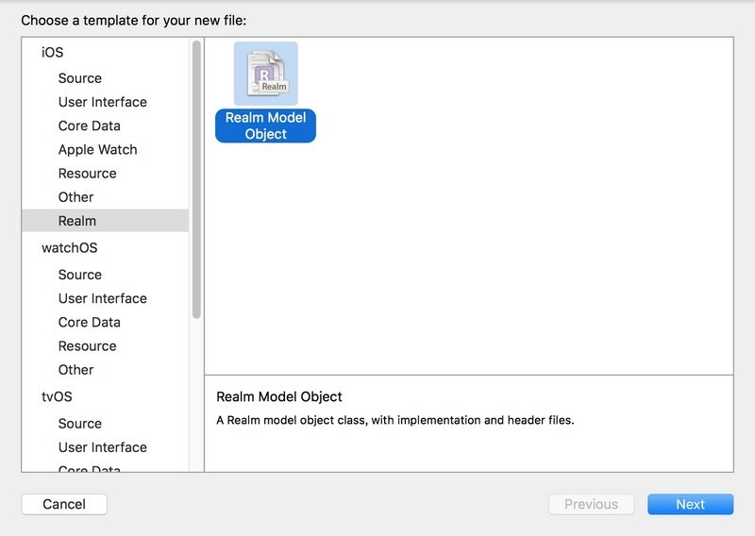Select Other under watchOS

(x=75, y=370)
